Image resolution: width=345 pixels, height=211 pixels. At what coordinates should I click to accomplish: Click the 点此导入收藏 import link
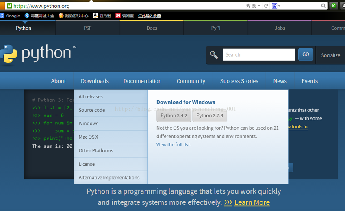(150, 16)
